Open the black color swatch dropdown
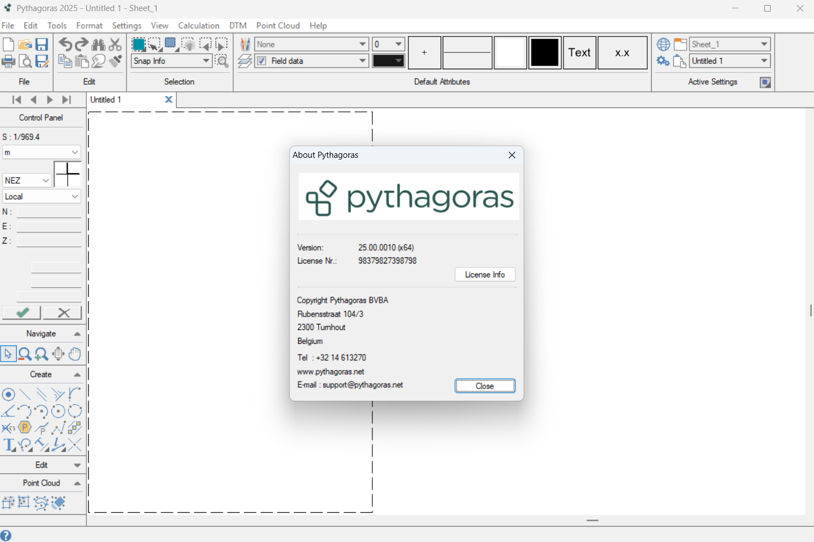Screen dimensions: 814x542 388,61
